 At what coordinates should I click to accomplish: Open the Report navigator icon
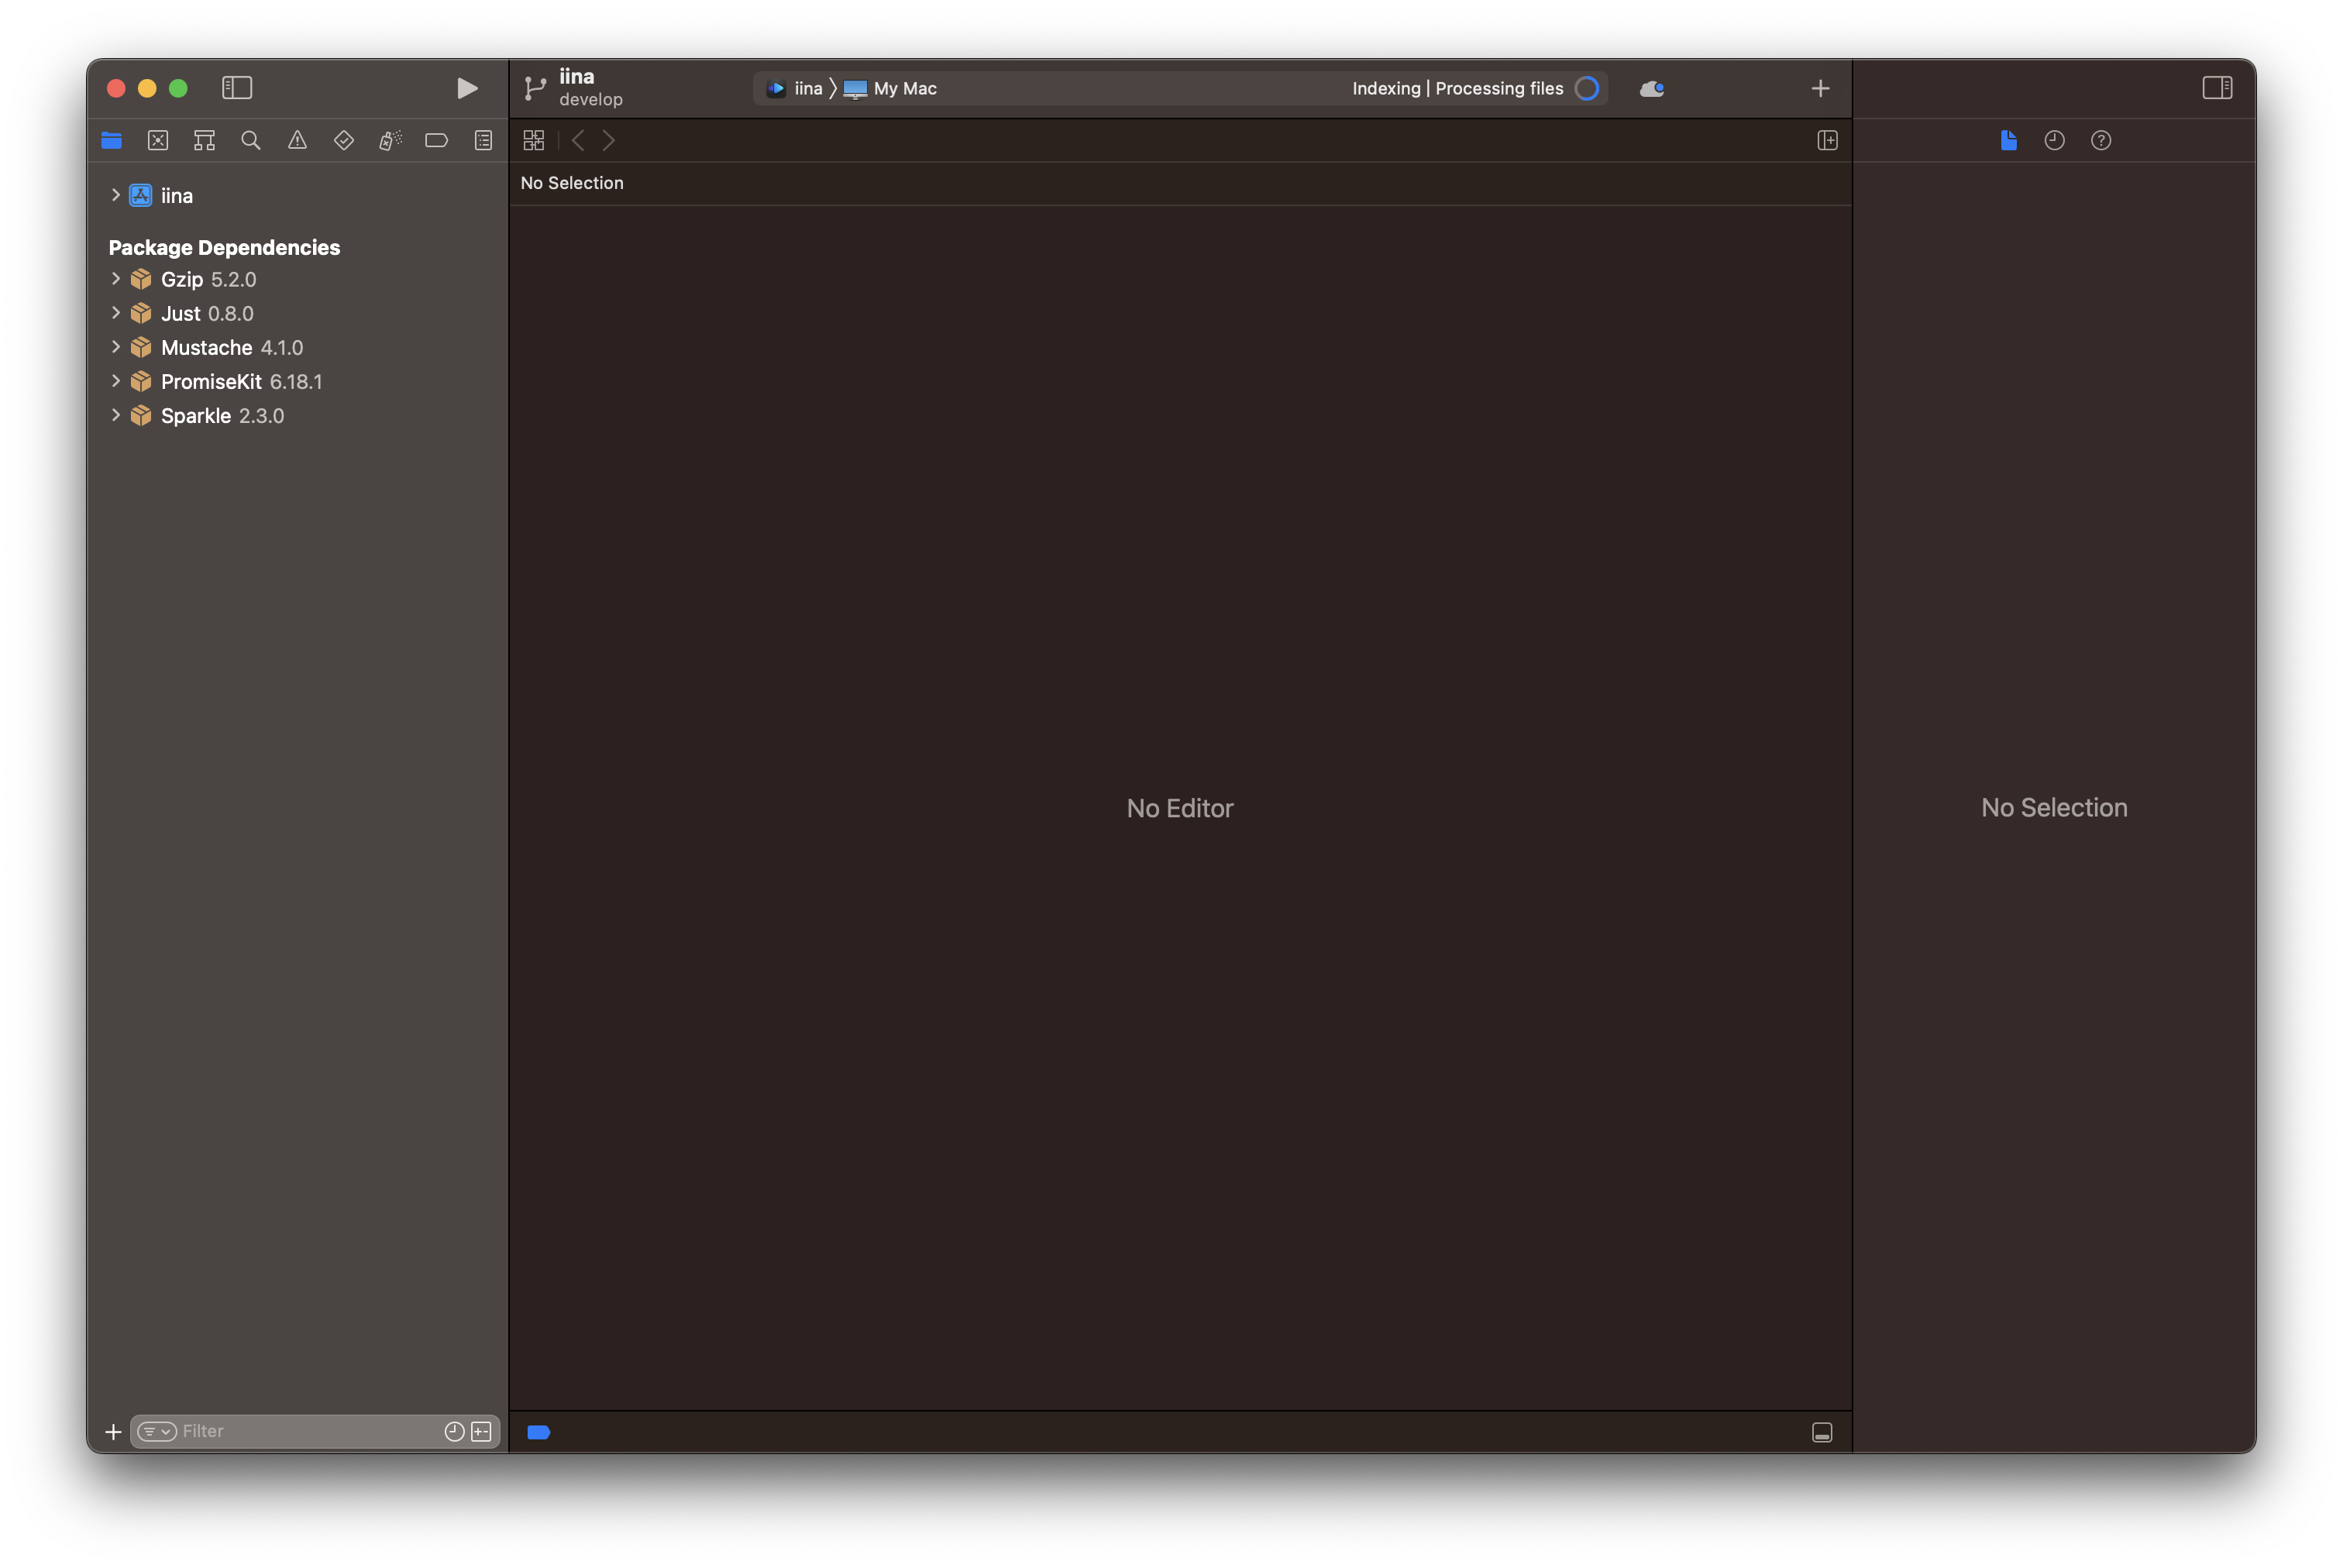(483, 140)
